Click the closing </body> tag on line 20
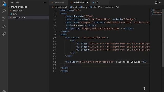Screen dimensions: 164x92 [x=64, y=68]
